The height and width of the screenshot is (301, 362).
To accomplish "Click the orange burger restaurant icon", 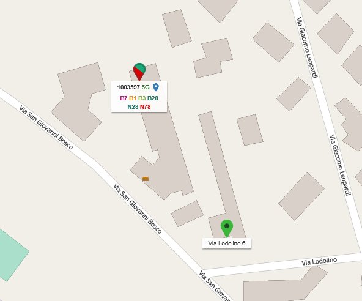I will click(146, 179).
